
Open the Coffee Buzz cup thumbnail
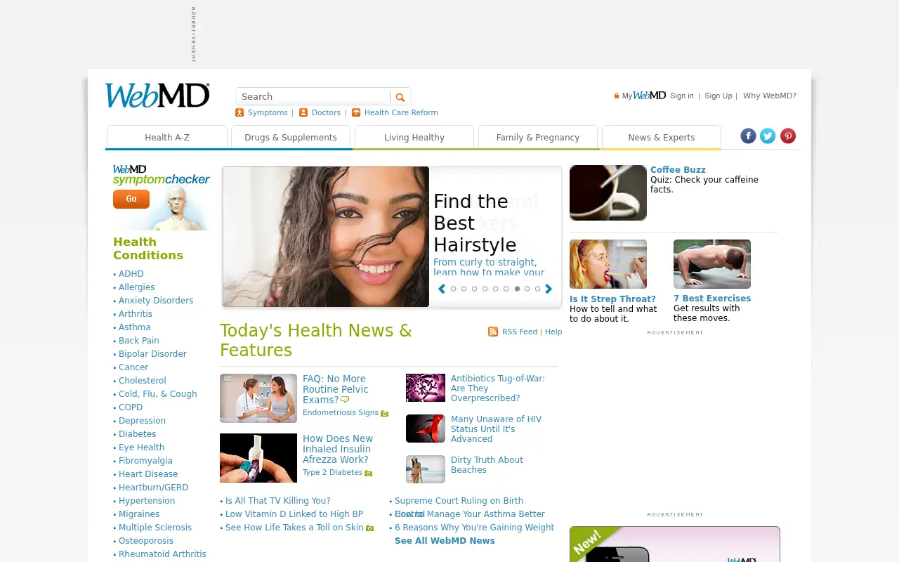608,192
